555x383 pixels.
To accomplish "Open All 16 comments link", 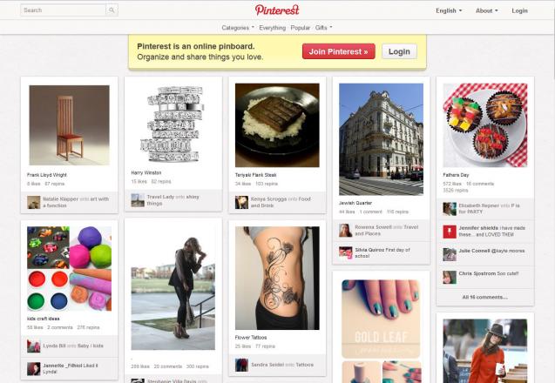I will (484, 297).
